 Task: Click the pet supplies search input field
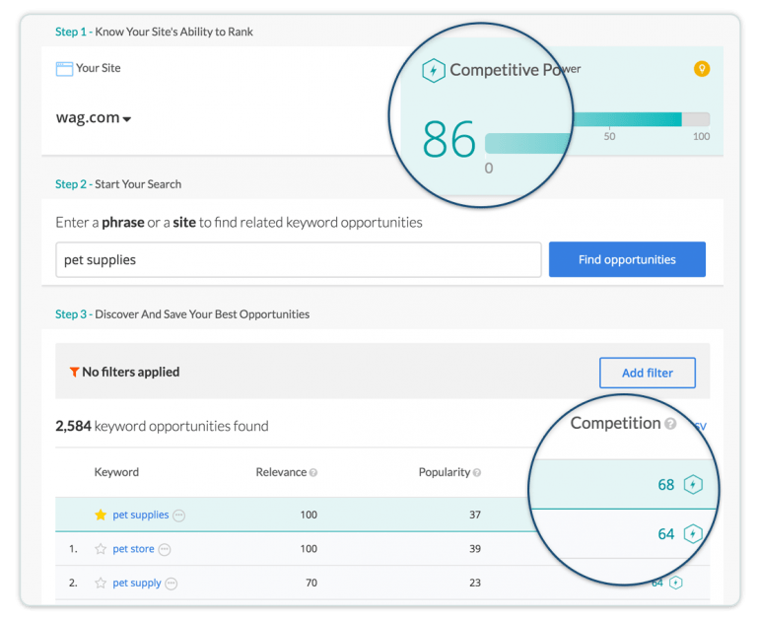tap(298, 259)
